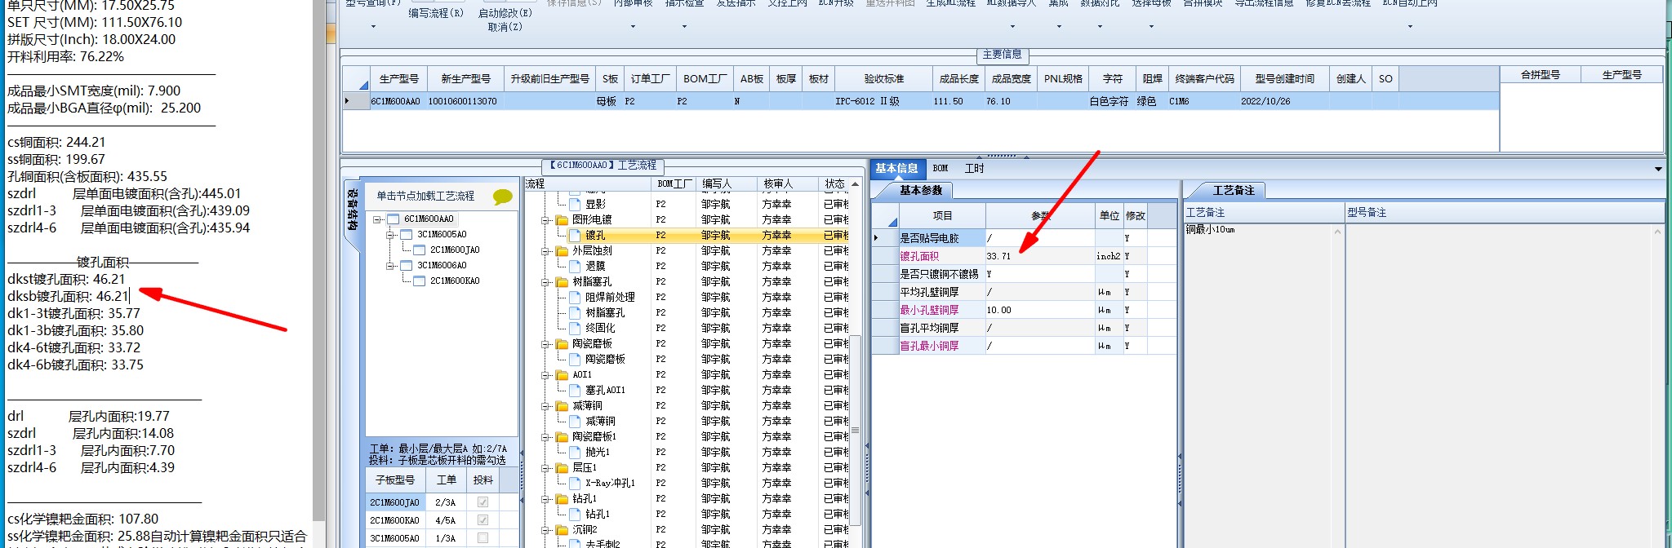This screenshot has width=1672, height=548.
Task: Collapse the 外层蚀刻 process group
Action: point(545,251)
